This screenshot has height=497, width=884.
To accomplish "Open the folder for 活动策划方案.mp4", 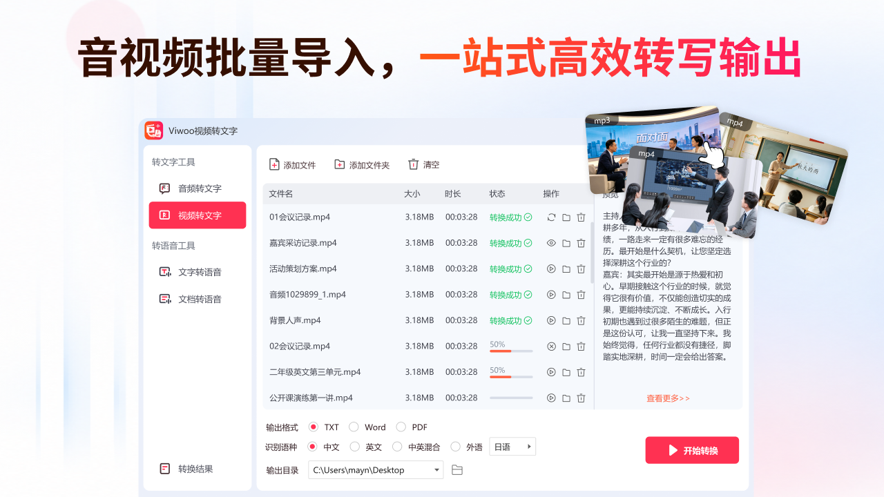I will 566,269.
